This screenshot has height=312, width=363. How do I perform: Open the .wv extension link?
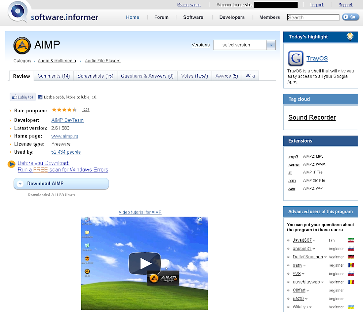[292, 189]
